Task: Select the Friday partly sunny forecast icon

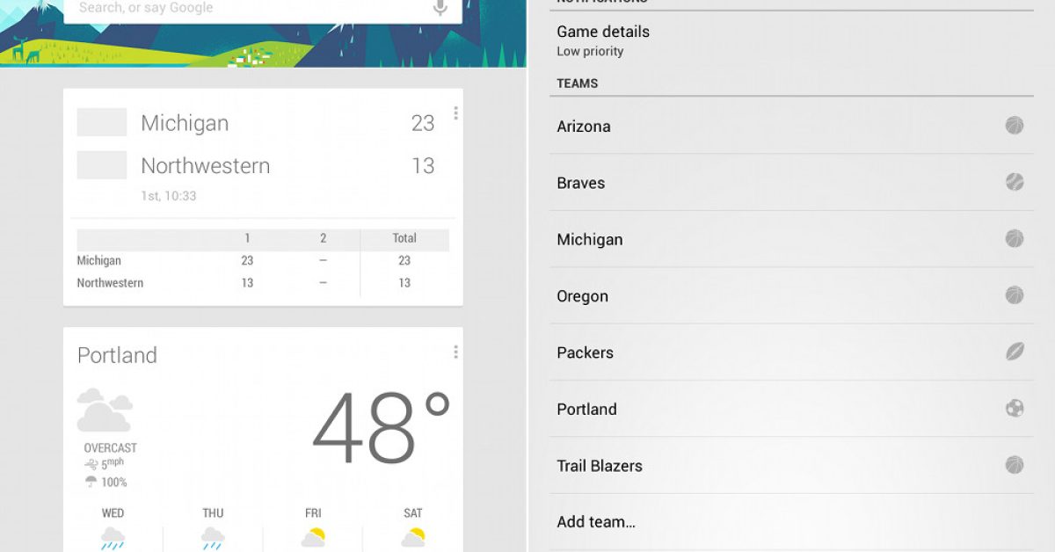Action: click(313, 538)
